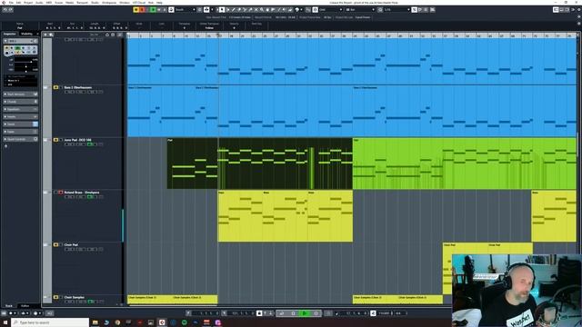
Task: Open File Explorer from the taskbar
Action: (95, 322)
